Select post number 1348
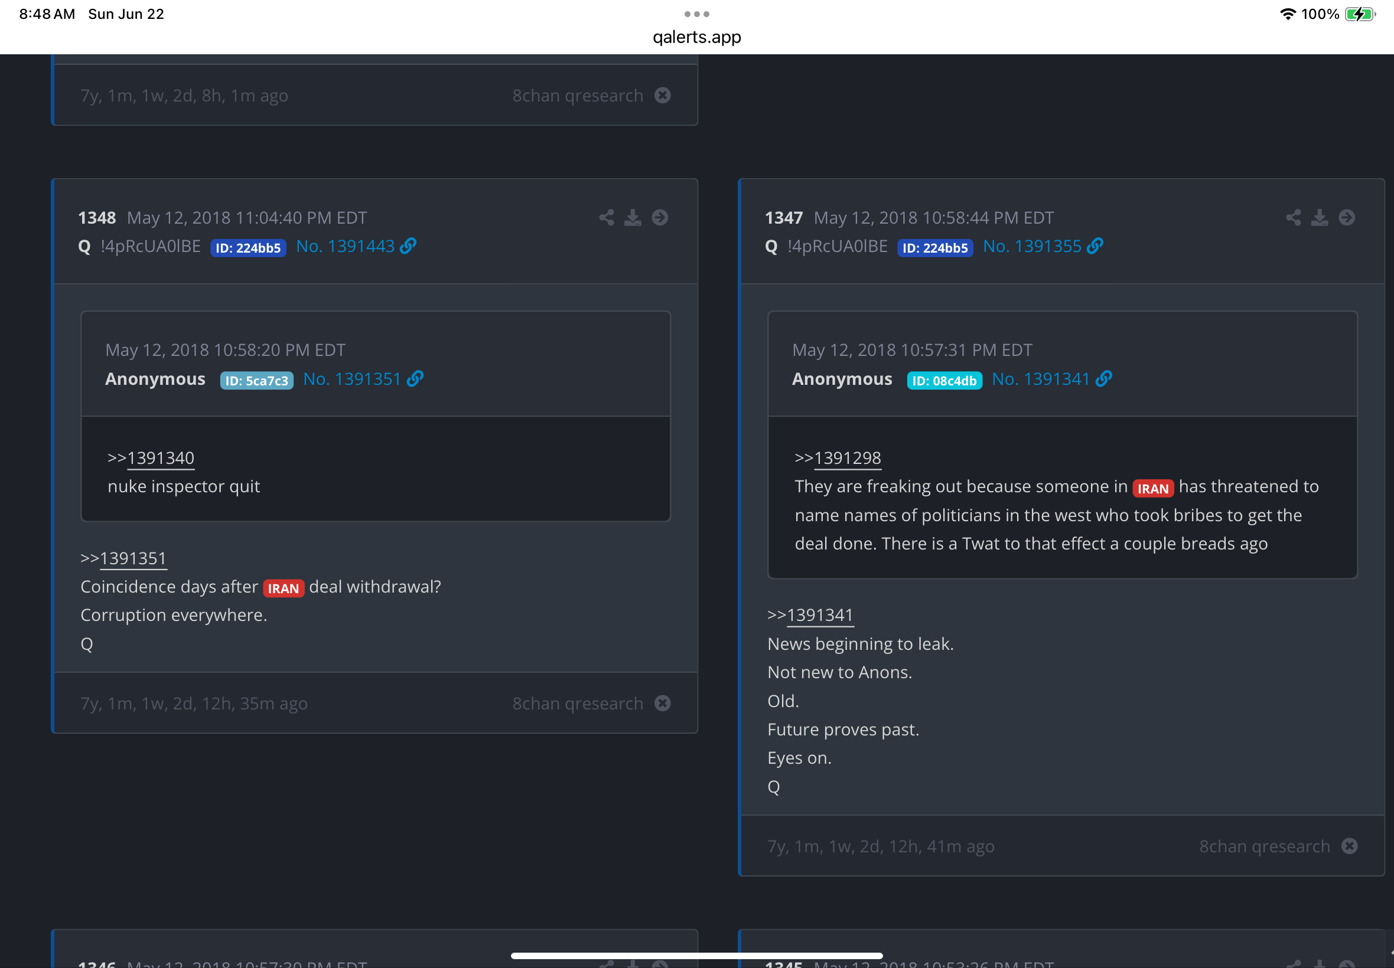The image size is (1394, 968). (97, 218)
